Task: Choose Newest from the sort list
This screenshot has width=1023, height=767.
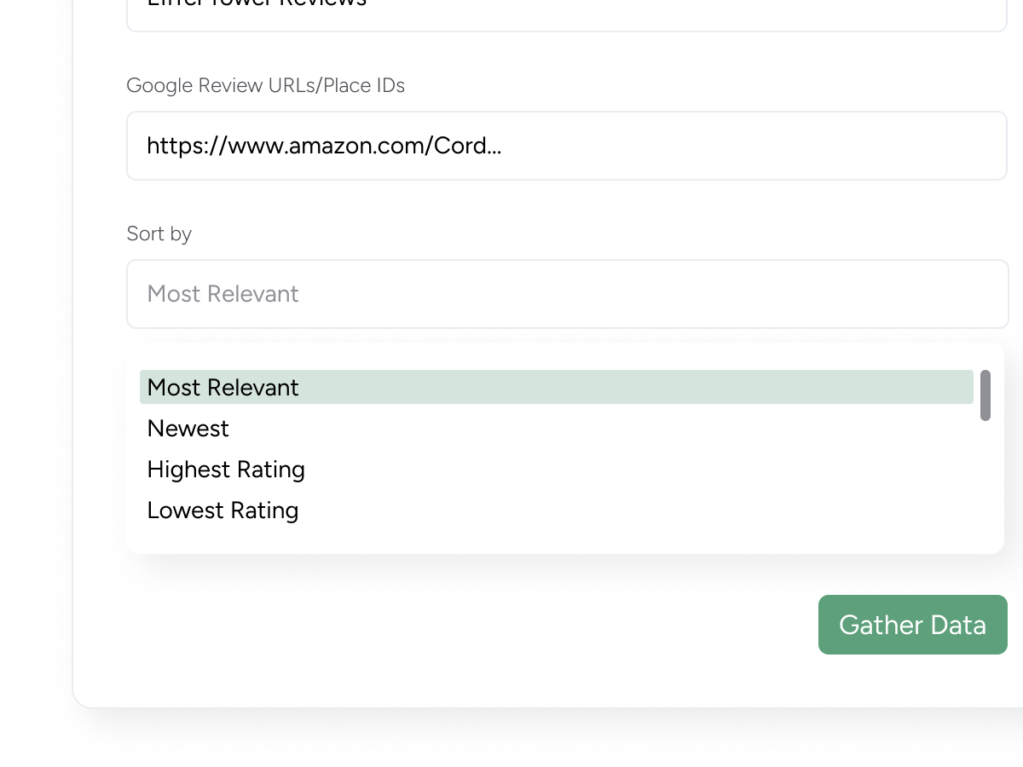Action: (188, 428)
